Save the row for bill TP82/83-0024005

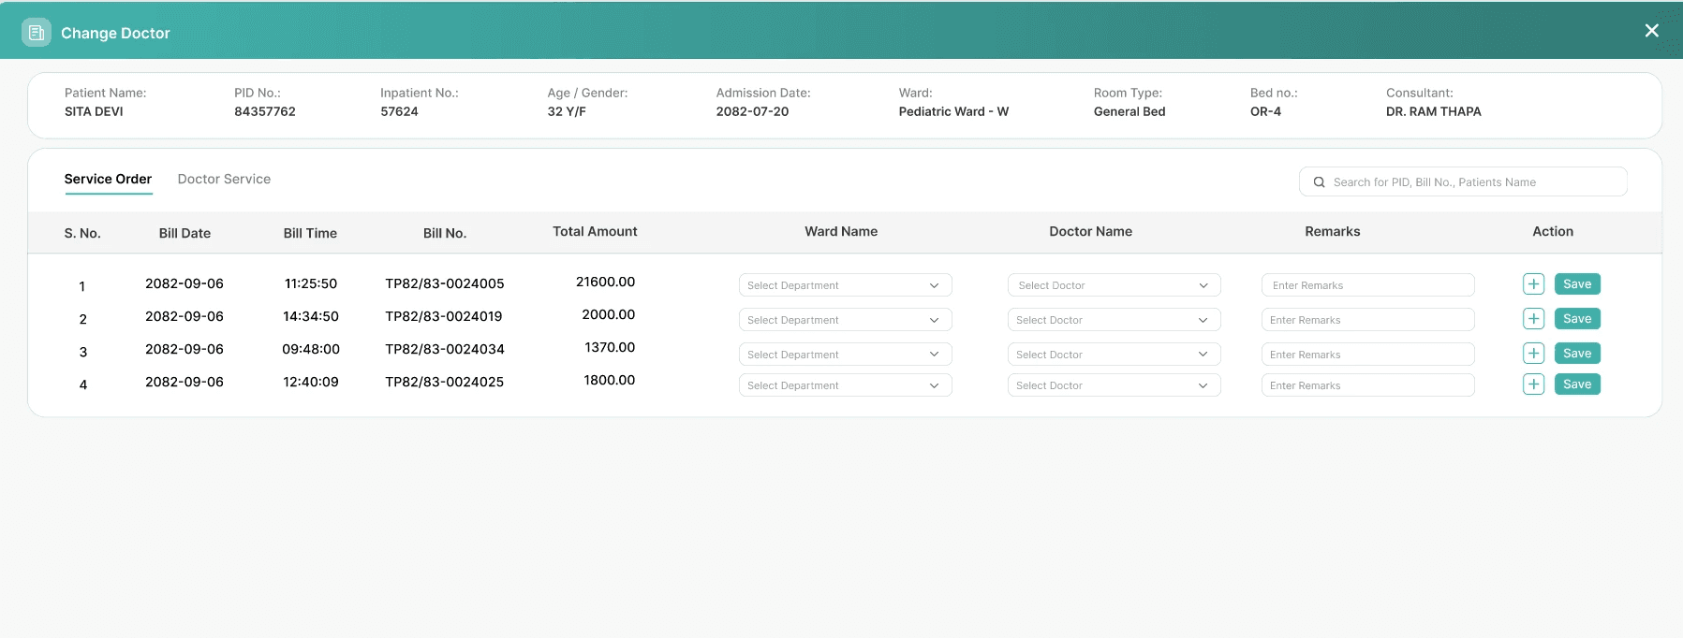point(1577,284)
